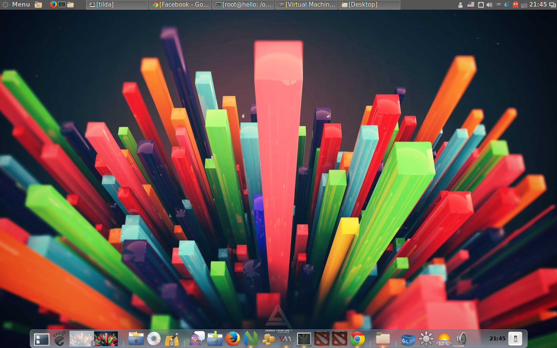Viewport: 557px width, 348px height.
Task: Click the keyboard tray icon
Action: pos(524,5)
